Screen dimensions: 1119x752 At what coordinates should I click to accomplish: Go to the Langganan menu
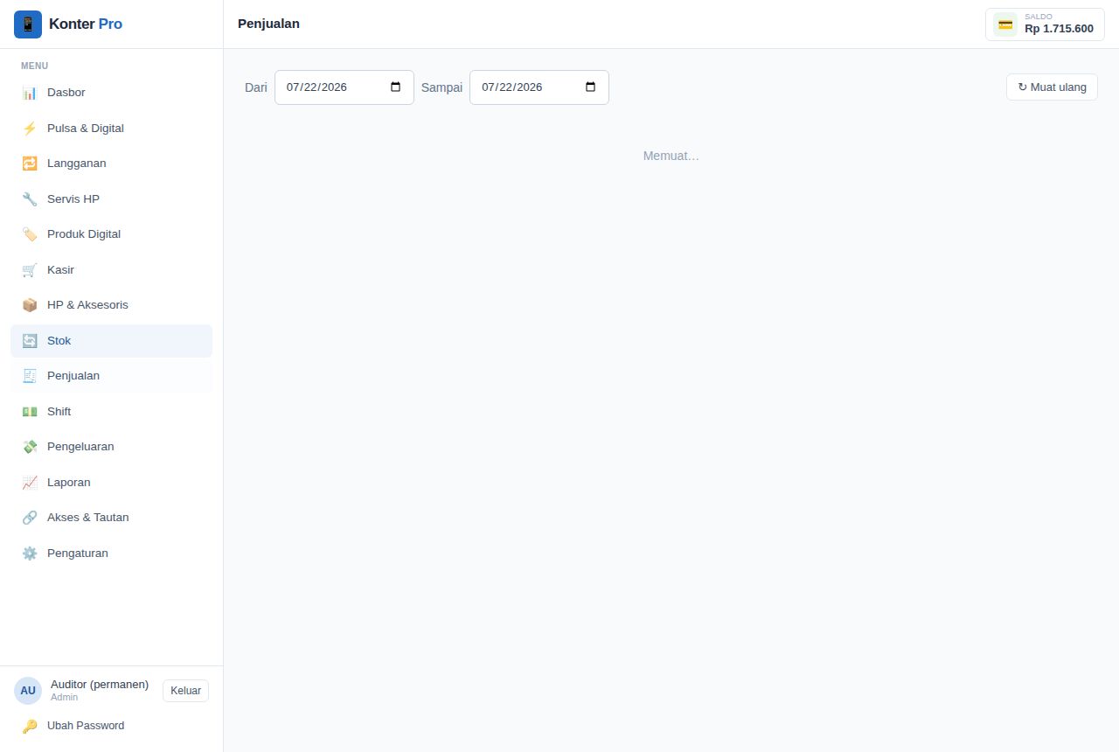click(x=111, y=164)
